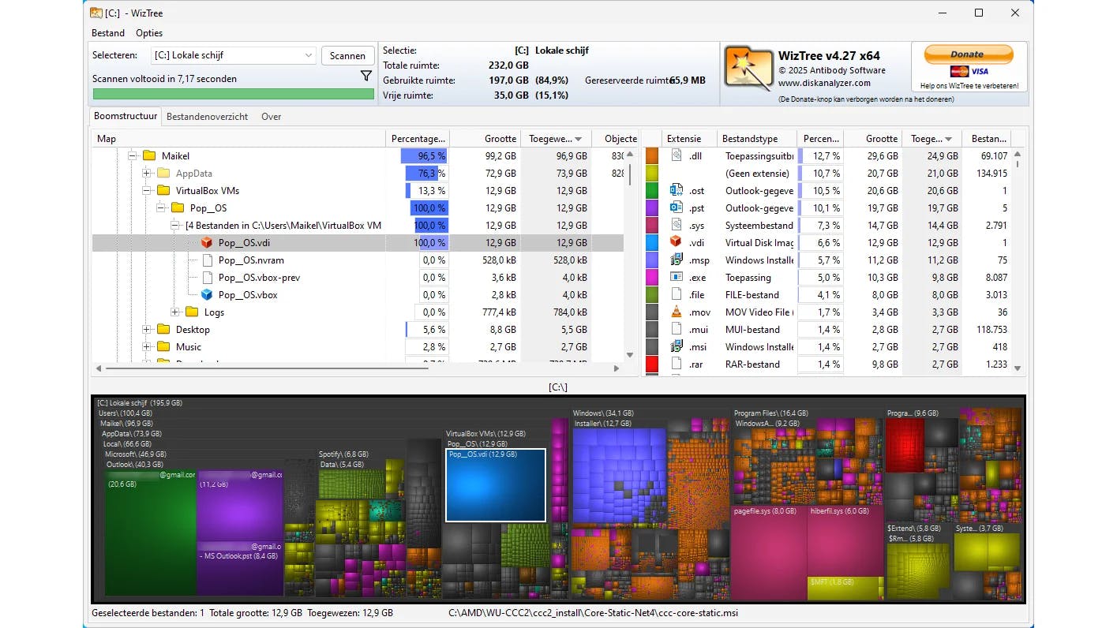Collapse the VirtualBox VMs folder node
Screen dimensions: 1117x628
coord(147,191)
